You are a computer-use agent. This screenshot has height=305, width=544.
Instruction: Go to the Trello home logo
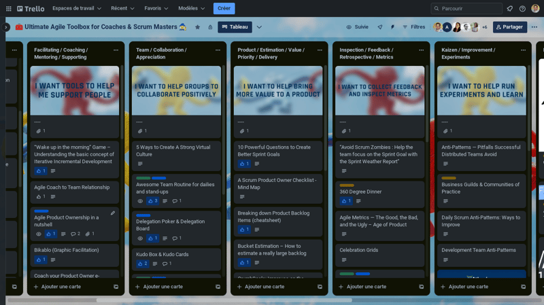[31, 8]
